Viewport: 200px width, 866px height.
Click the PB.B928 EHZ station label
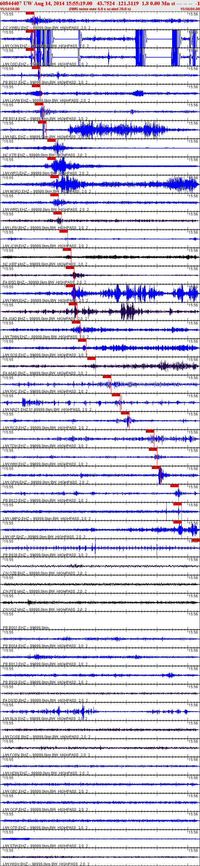[x=45, y=682]
